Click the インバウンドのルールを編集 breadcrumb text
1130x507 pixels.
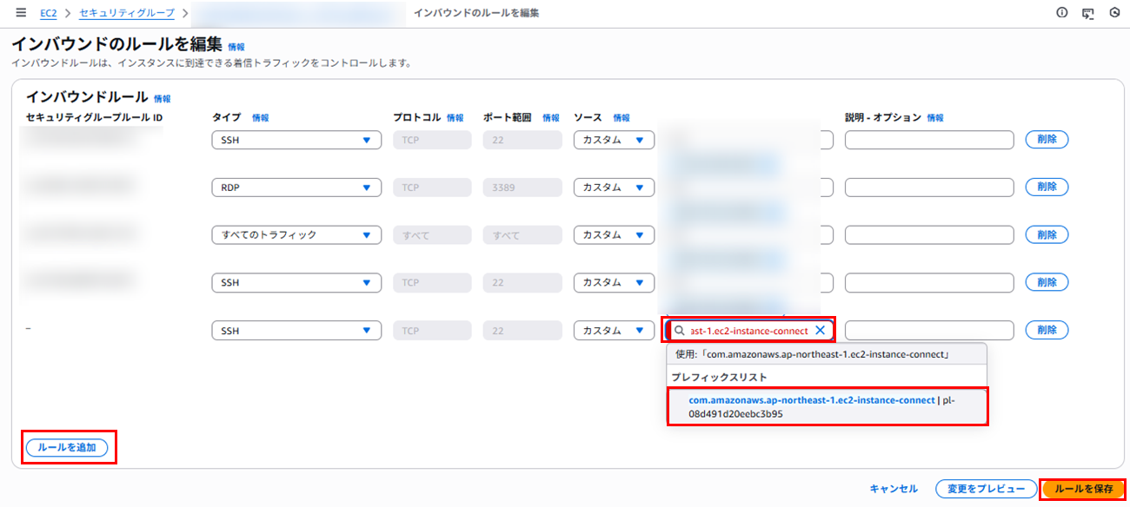point(476,13)
